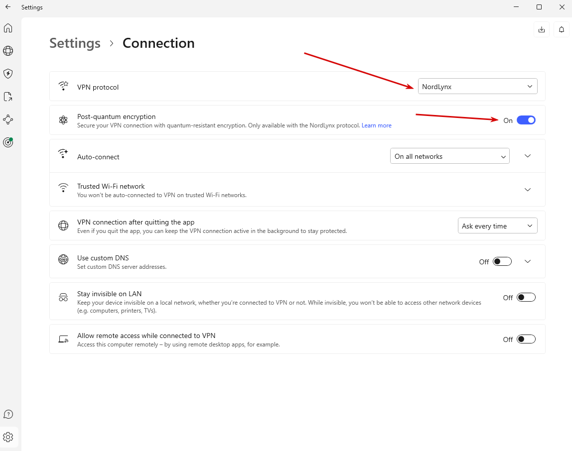This screenshot has height=451, width=572.
Task: Click the settings gear icon
Action: [8, 437]
